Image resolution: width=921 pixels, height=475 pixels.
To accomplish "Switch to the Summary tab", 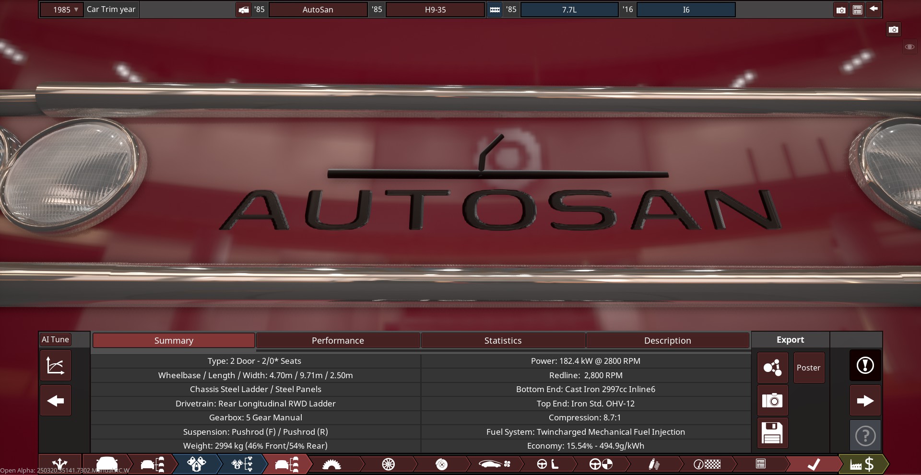I will pos(174,340).
